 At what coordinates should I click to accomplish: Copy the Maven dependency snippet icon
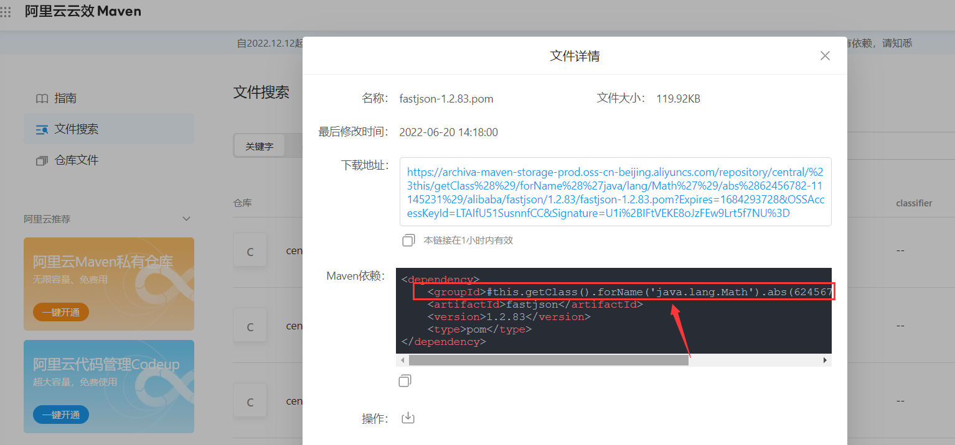tap(405, 380)
